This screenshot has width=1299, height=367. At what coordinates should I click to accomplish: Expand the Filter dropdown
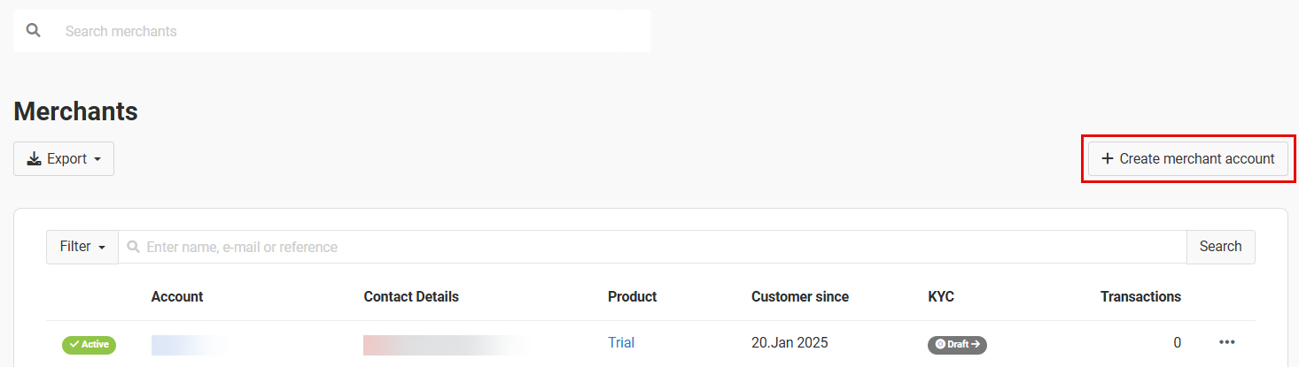pos(82,247)
